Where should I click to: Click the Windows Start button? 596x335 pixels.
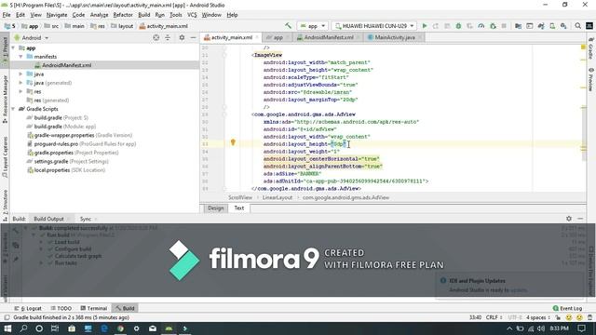coord(7,328)
